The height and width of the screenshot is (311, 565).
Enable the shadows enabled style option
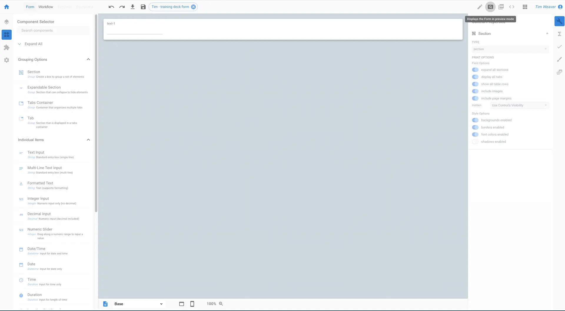coord(475,142)
